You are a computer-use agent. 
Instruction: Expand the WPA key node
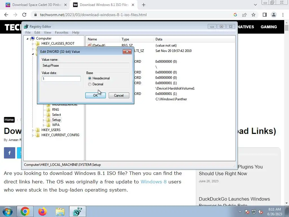[43, 125]
